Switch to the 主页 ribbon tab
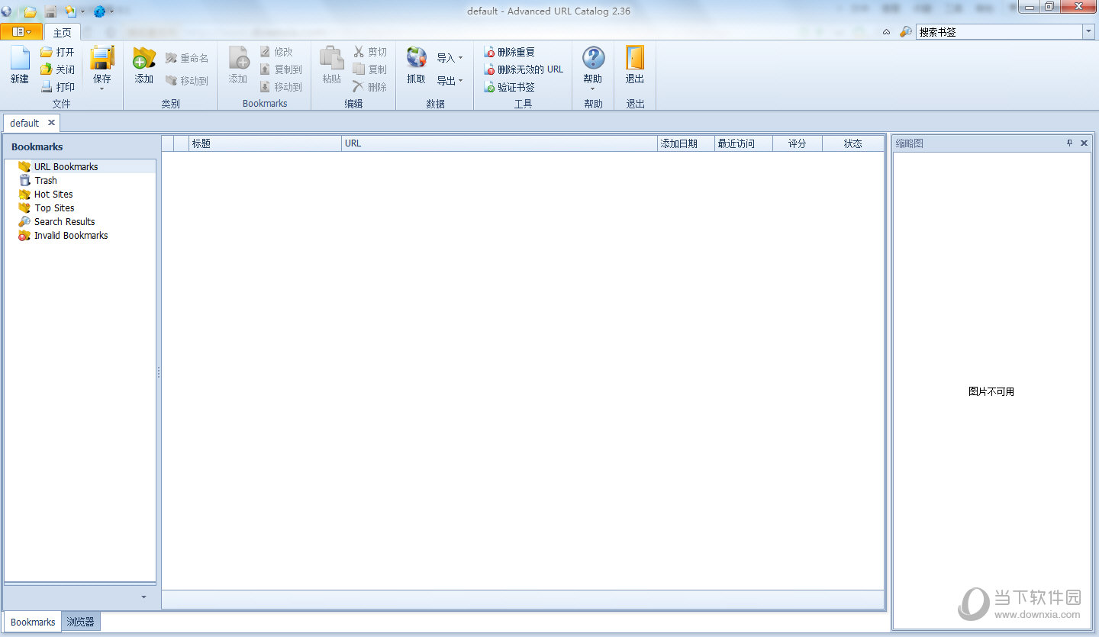Screen dimensions: 1099x637 (63, 32)
